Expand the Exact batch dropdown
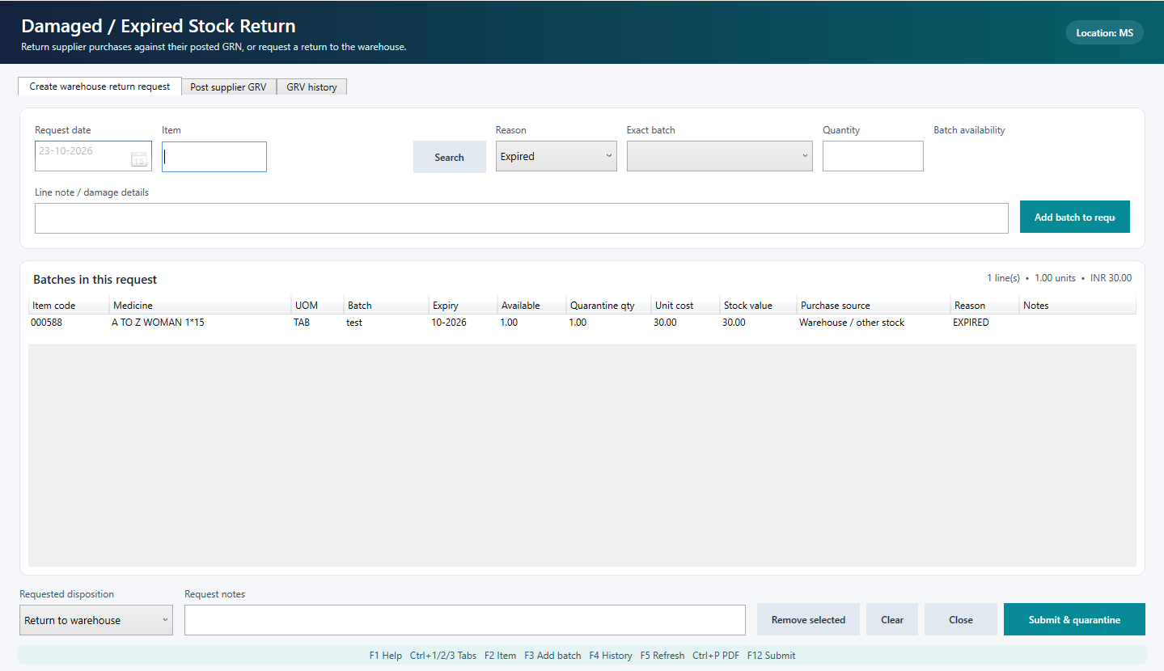Screen dimensions: 1164x671 click(x=720, y=156)
